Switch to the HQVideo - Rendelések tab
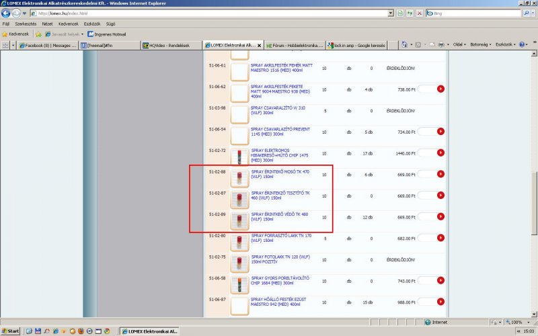 tap(171, 45)
